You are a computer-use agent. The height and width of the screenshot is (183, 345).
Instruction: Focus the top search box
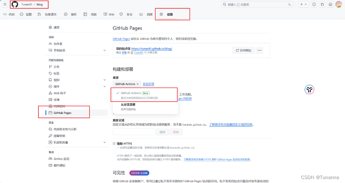(257, 4)
